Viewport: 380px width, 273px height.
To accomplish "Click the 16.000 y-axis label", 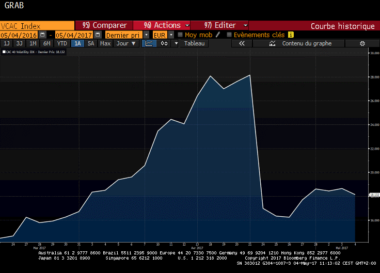I will pos(375,220).
